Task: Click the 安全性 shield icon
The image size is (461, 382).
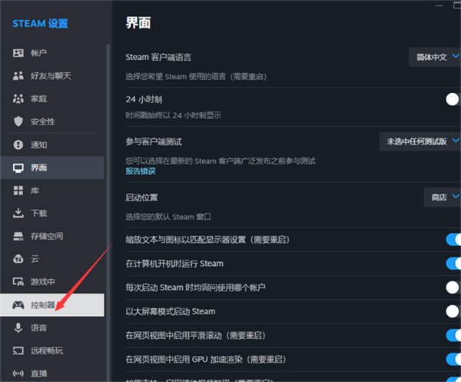Action: (18, 121)
